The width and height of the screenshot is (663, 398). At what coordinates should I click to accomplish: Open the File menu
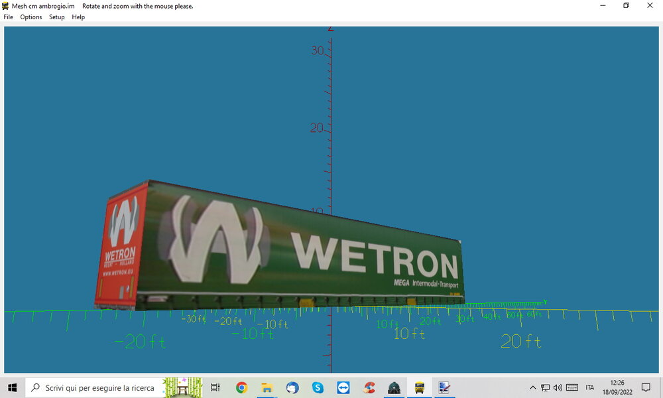pos(8,17)
